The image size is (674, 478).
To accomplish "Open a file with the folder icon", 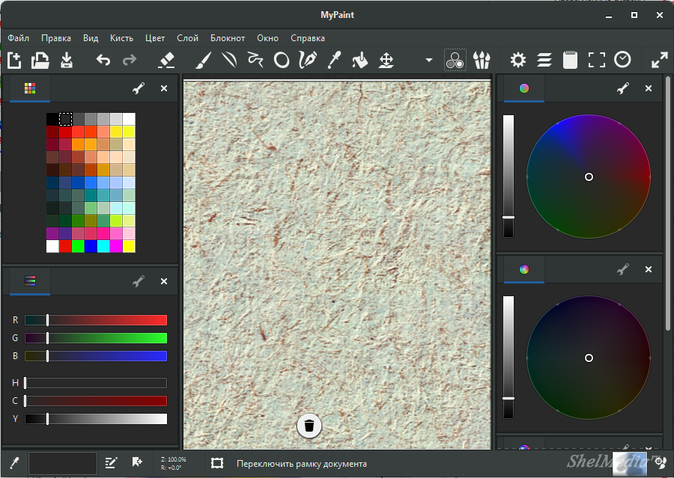I will 40,60.
